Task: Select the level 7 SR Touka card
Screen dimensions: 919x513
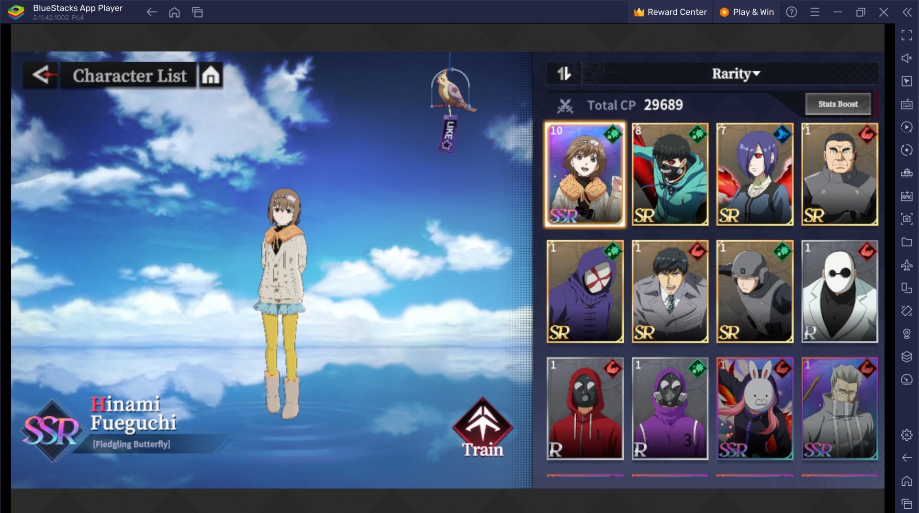Action: point(754,174)
